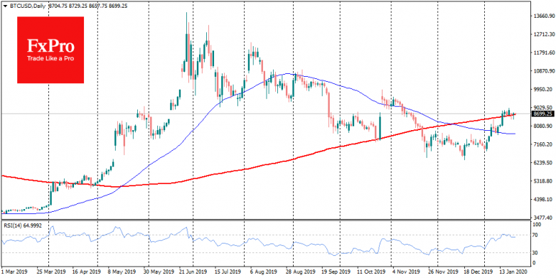This screenshot has width=556, height=278.
Task: Click the 3477.40 price axis label
Action: [x=543, y=218]
